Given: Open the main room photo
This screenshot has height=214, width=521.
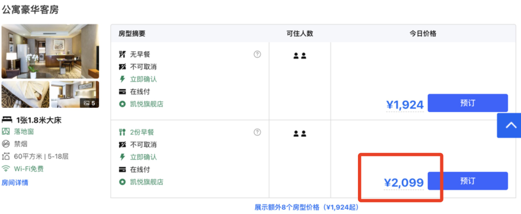Looking at the screenshot, I should click(50, 51).
